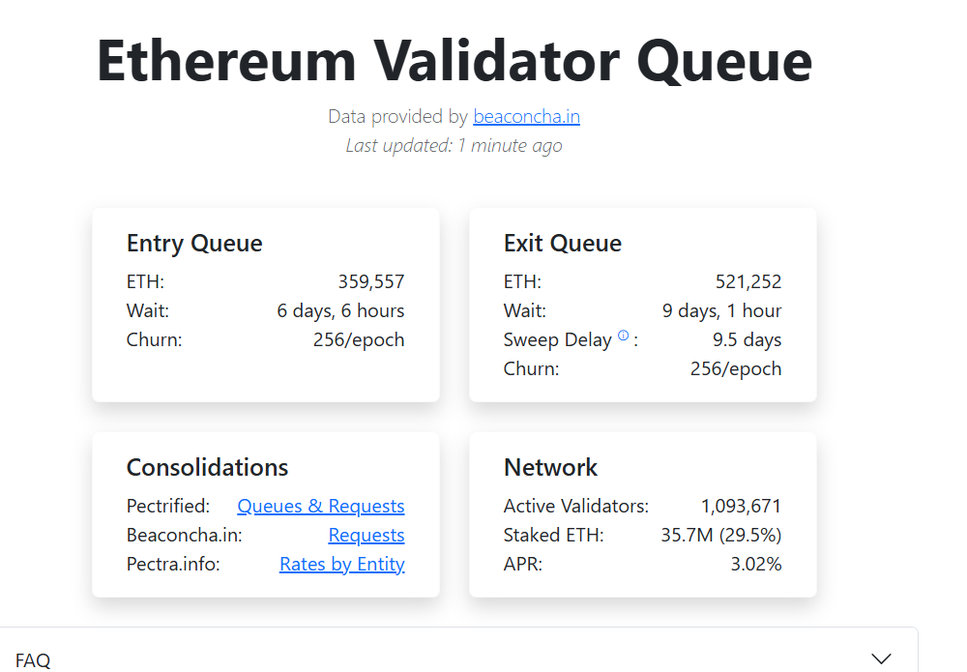Open Pectrified Queues & Requests link
967x672 pixels.
point(321,506)
